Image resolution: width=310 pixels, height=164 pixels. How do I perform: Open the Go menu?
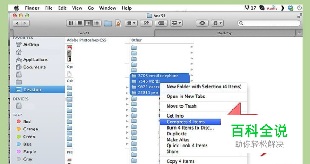(x=91, y=8)
